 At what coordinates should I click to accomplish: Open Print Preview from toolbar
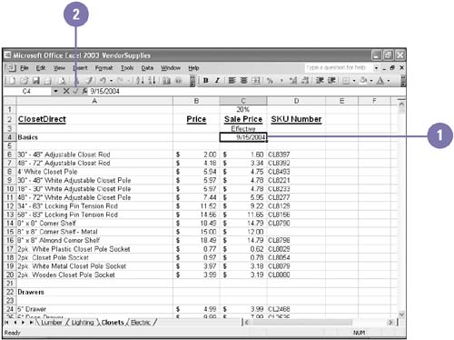point(62,81)
